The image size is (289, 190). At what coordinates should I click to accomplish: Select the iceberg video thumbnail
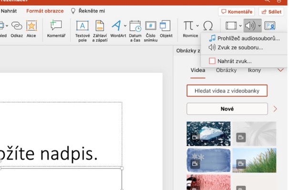pos(208,133)
